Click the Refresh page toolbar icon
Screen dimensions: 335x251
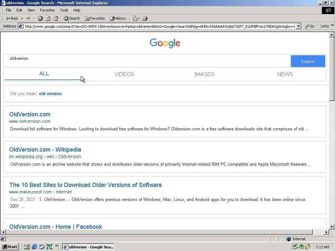pyautogui.click(x=48, y=18)
